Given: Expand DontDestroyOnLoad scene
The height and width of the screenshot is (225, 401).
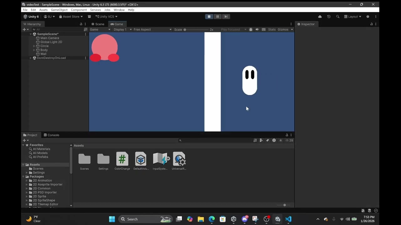Looking at the screenshot, I should (31, 58).
